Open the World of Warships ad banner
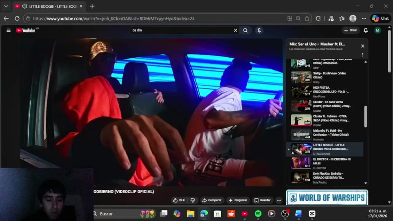 [x=327, y=197]
